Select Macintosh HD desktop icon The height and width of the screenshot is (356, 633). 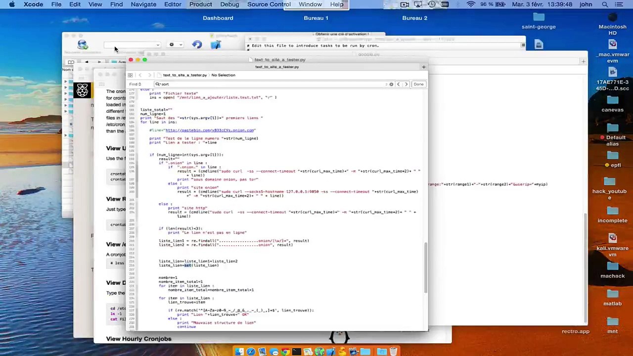612,24
